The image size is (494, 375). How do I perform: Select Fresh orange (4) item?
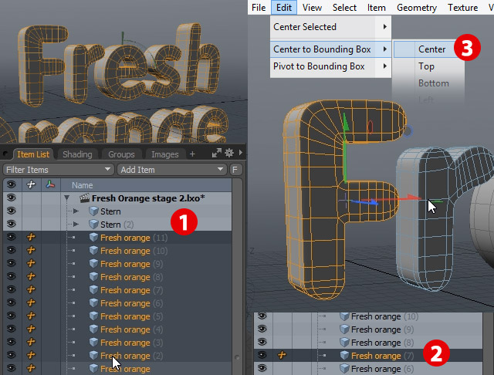tap(132, 329)
